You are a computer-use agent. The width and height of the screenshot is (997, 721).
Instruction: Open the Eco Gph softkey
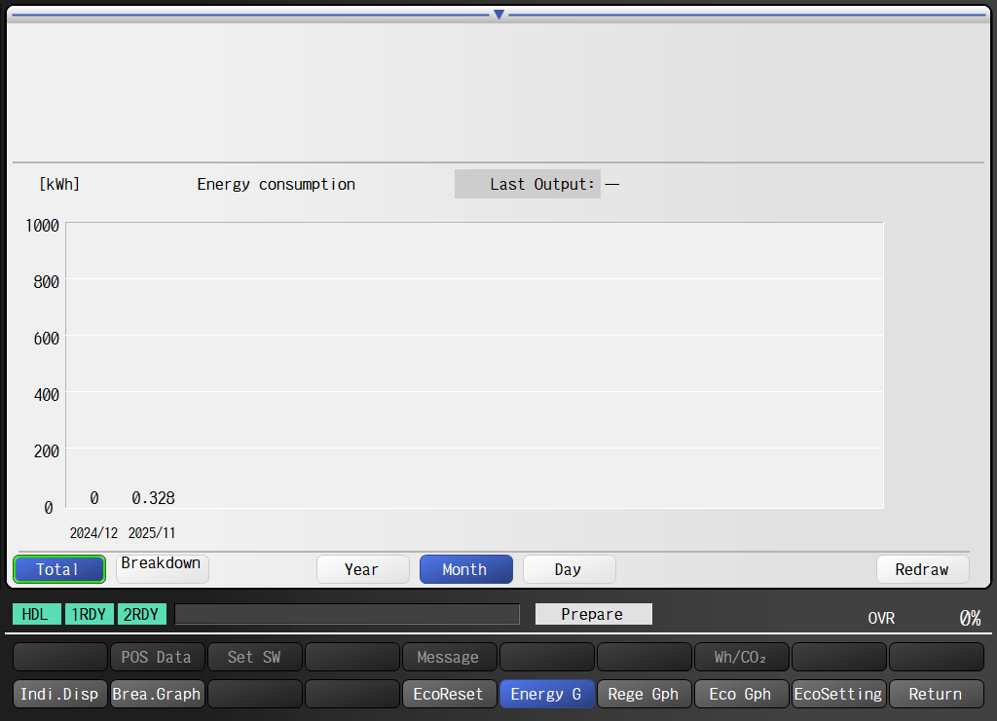click(x=741, y=694)
